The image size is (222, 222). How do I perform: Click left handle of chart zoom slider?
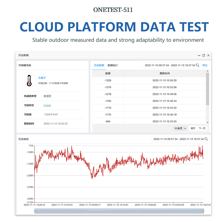[x=35, y=211]
